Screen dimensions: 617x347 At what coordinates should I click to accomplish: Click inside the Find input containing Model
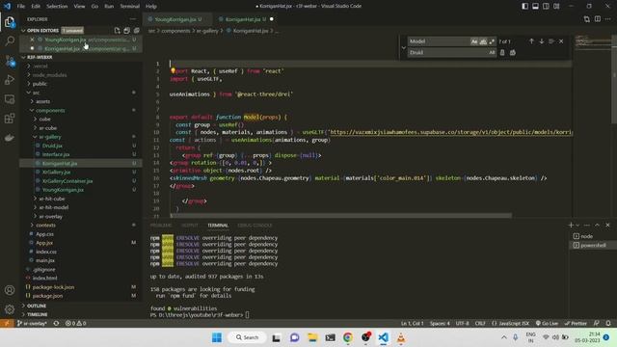[x=439, y=41]
